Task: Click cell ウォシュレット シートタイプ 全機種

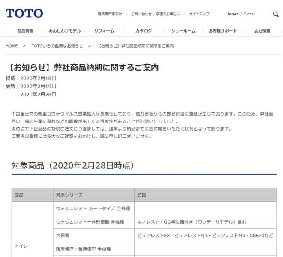Action: click(93, 209)
